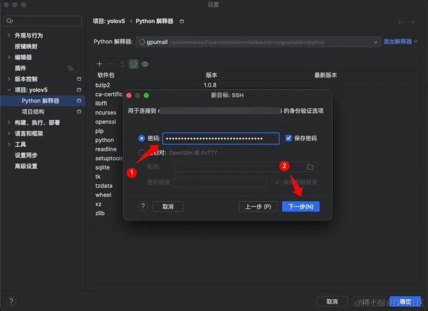Open 项目结构 settings page
The height and width of the screenshot is (311, 428).
(33, 112)
